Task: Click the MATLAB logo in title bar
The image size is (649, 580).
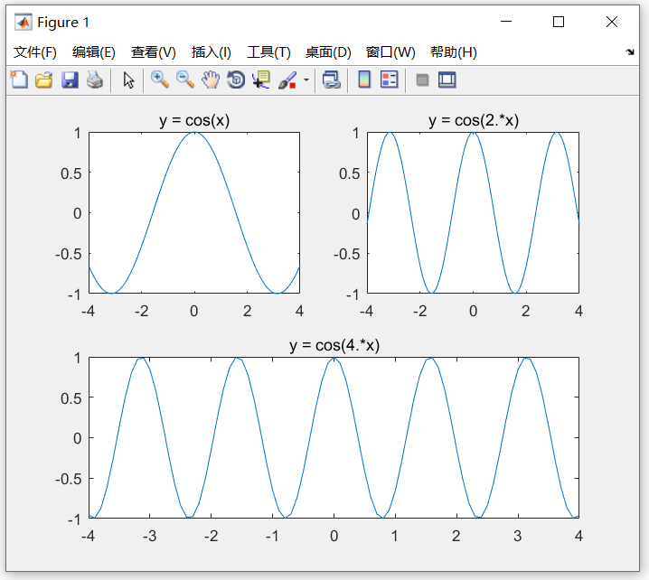Action: pos(24,22)
